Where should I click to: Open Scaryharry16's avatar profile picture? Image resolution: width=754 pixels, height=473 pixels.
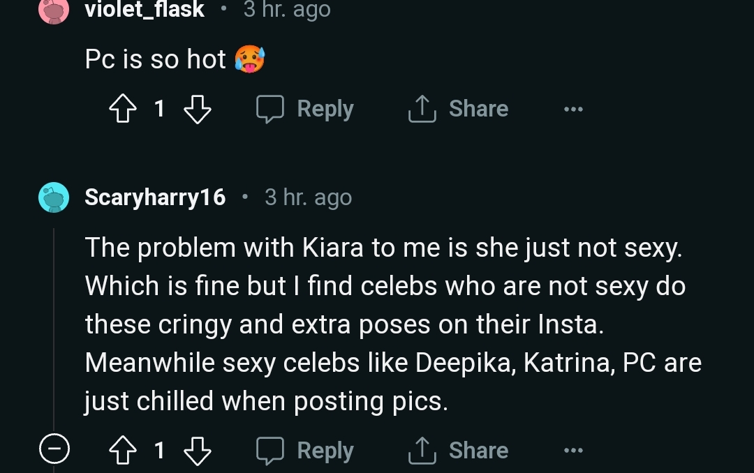[x=54, y=197]
